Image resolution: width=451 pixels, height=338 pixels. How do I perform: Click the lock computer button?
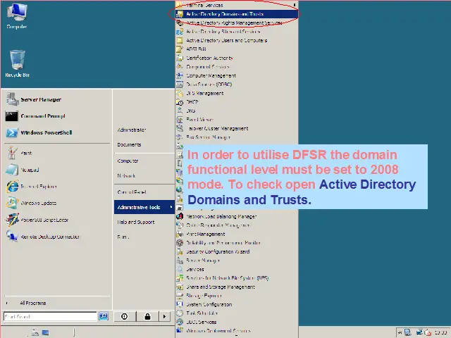click(x=147, y=316)
